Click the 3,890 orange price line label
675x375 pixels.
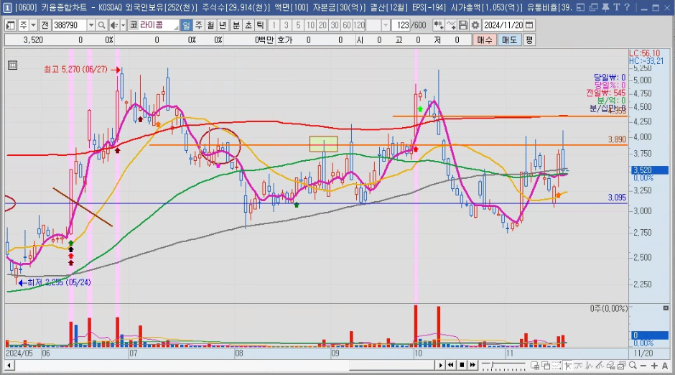(x=617, y=139)
